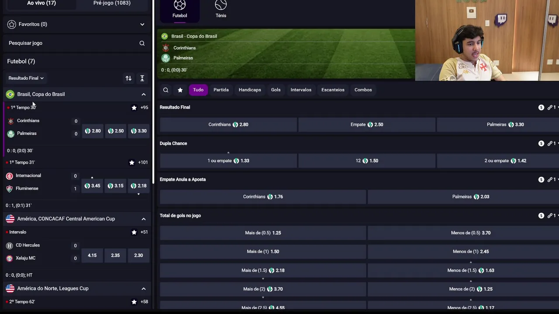Select the Futebol sport icon

(179, 5)
